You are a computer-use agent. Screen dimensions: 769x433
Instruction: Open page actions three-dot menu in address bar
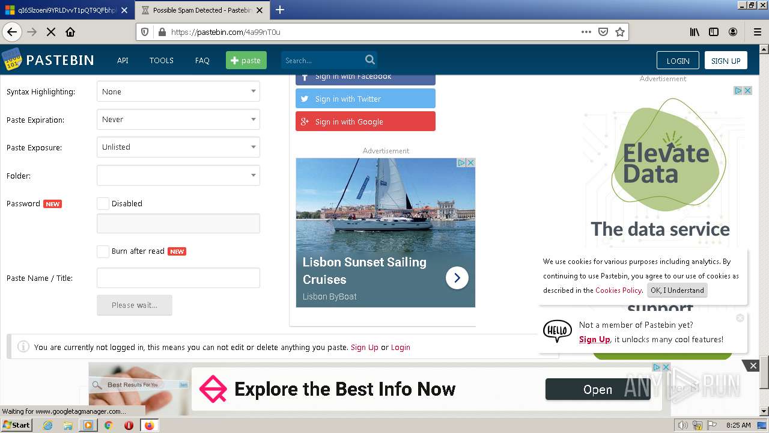pos(586,32)
